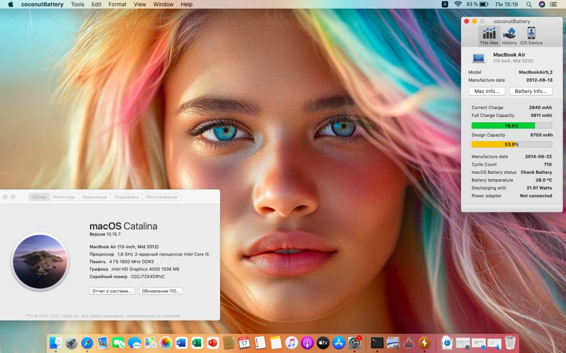Open Wi-Fi status menu icon
Viewport: 566px width, 353px height.
point(458,4)
